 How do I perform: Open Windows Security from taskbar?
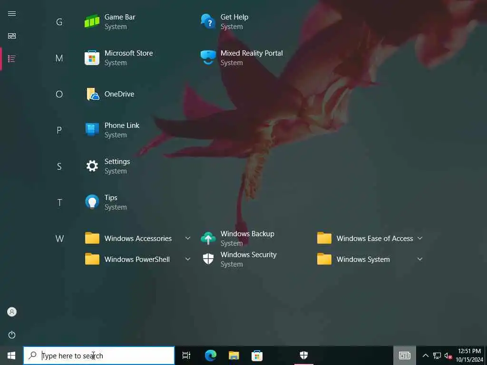[304, 355]
